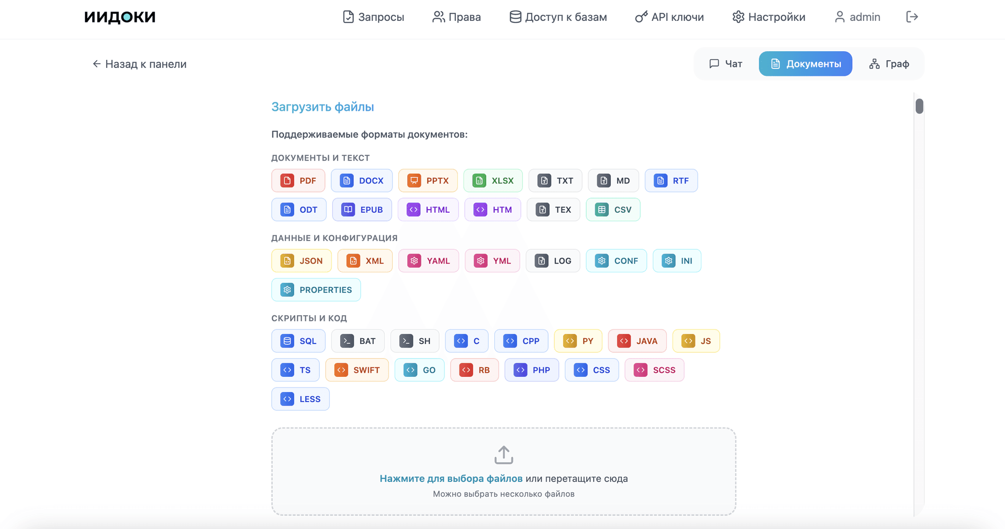Click the PDF format icon

(x=287, y=181)
